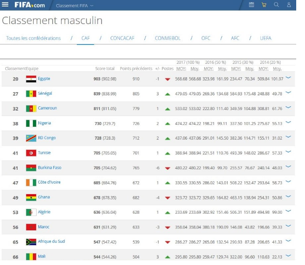
Task: Expand the Tunisie row details chevron
Action: click(x=288, y=152)
